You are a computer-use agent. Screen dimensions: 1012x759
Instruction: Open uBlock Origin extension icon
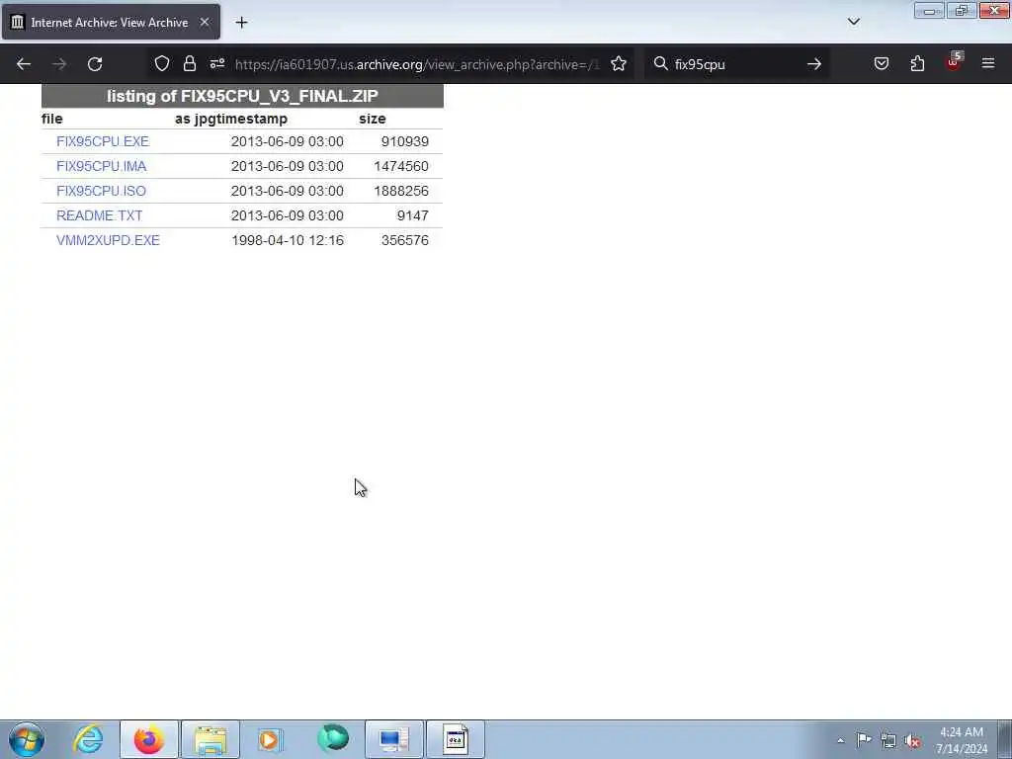pos(954,62)
